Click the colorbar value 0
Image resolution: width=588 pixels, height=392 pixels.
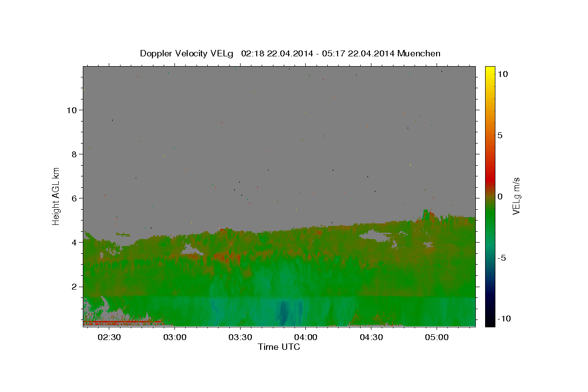500,196
